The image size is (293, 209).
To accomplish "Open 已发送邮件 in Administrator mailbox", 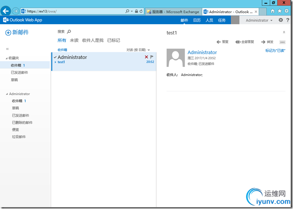I will pyautogui.click(x=20, y=115).
